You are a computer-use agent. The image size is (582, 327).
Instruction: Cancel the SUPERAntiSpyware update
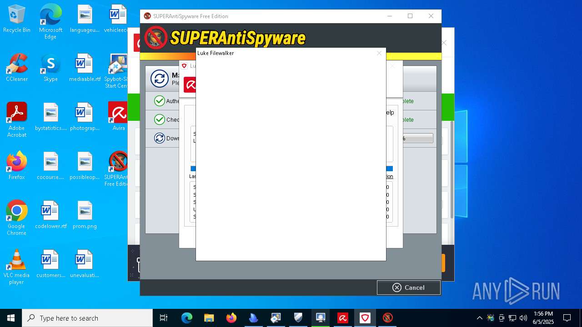409,287
